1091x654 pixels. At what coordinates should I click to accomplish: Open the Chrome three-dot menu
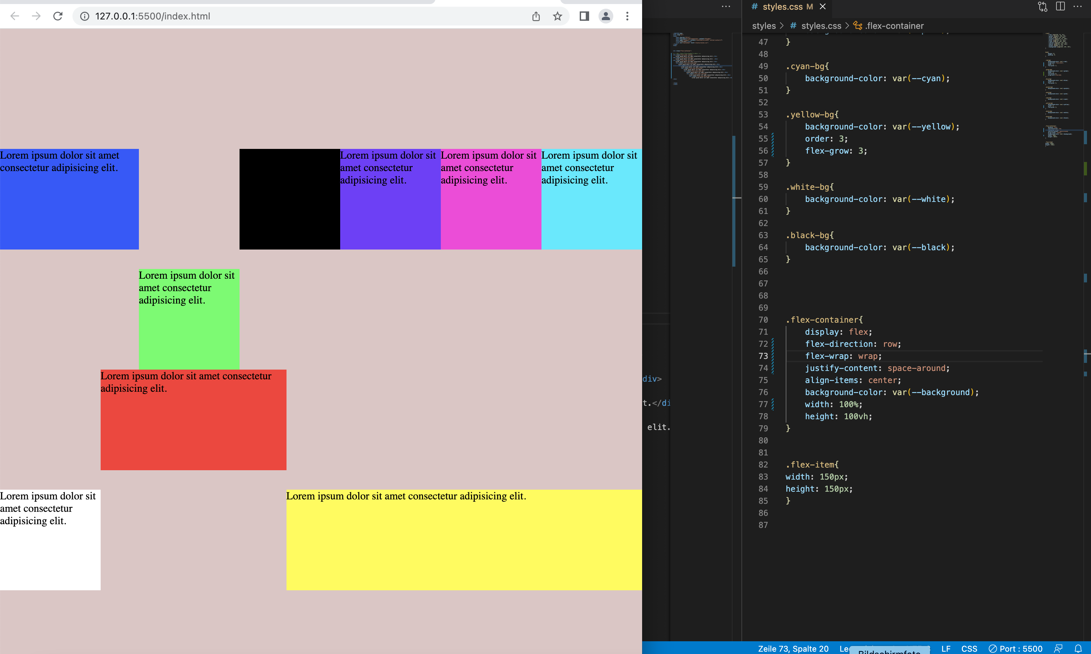pyautogui.click(x=627, y=16)
